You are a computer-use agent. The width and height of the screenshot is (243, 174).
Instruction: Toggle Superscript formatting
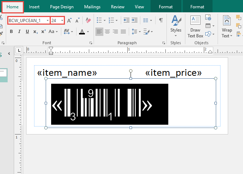point(44,32)
